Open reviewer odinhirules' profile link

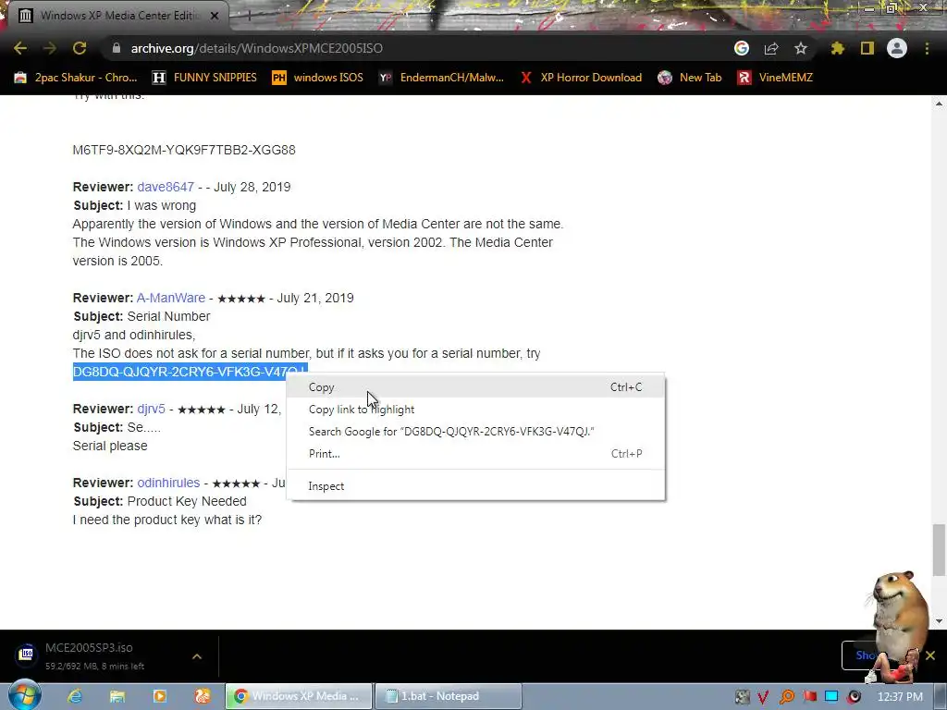click(168, 483)
